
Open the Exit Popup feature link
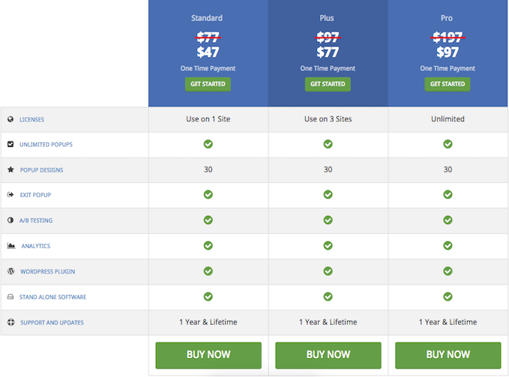[35, 195]
